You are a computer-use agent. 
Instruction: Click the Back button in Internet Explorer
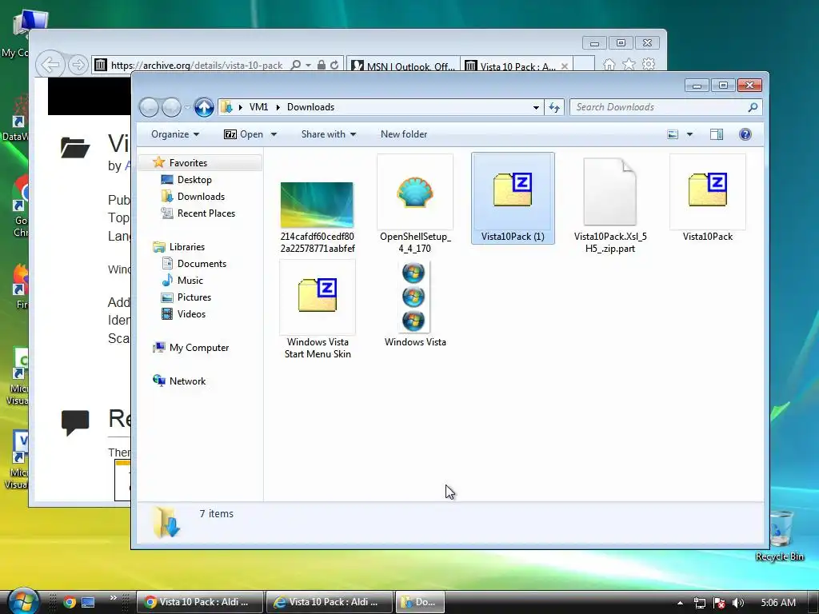pos(50,66)
